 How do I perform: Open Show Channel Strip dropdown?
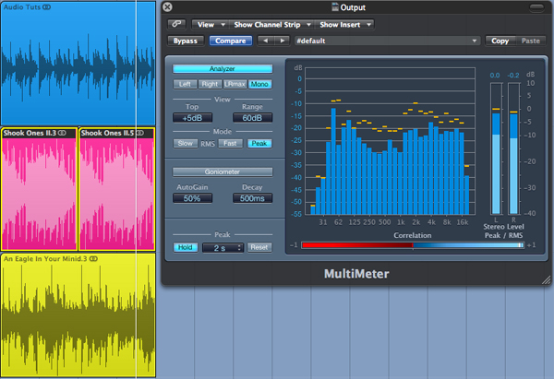point(271,25)
